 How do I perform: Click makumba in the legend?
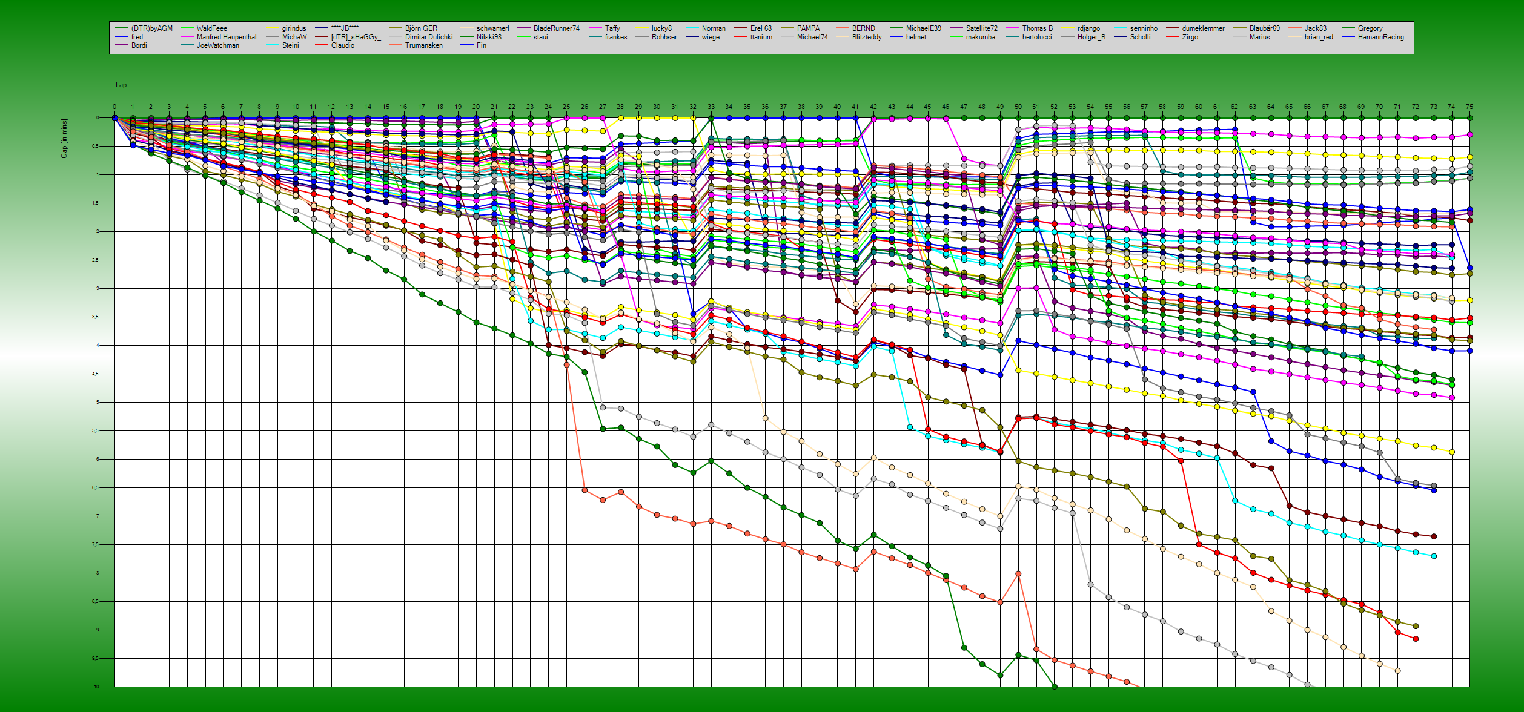click(980, 37)
